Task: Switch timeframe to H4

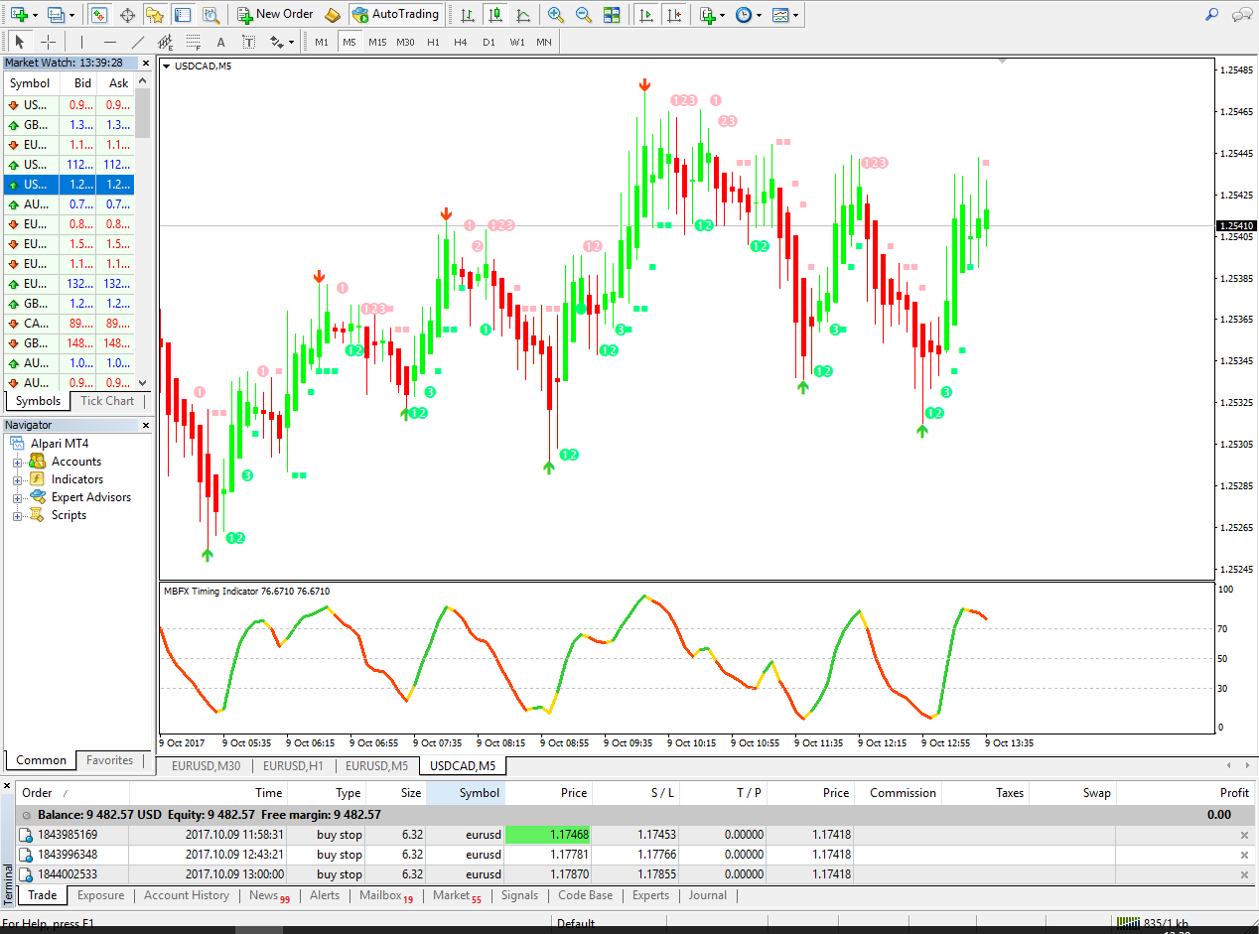Action: coord(461,42)
